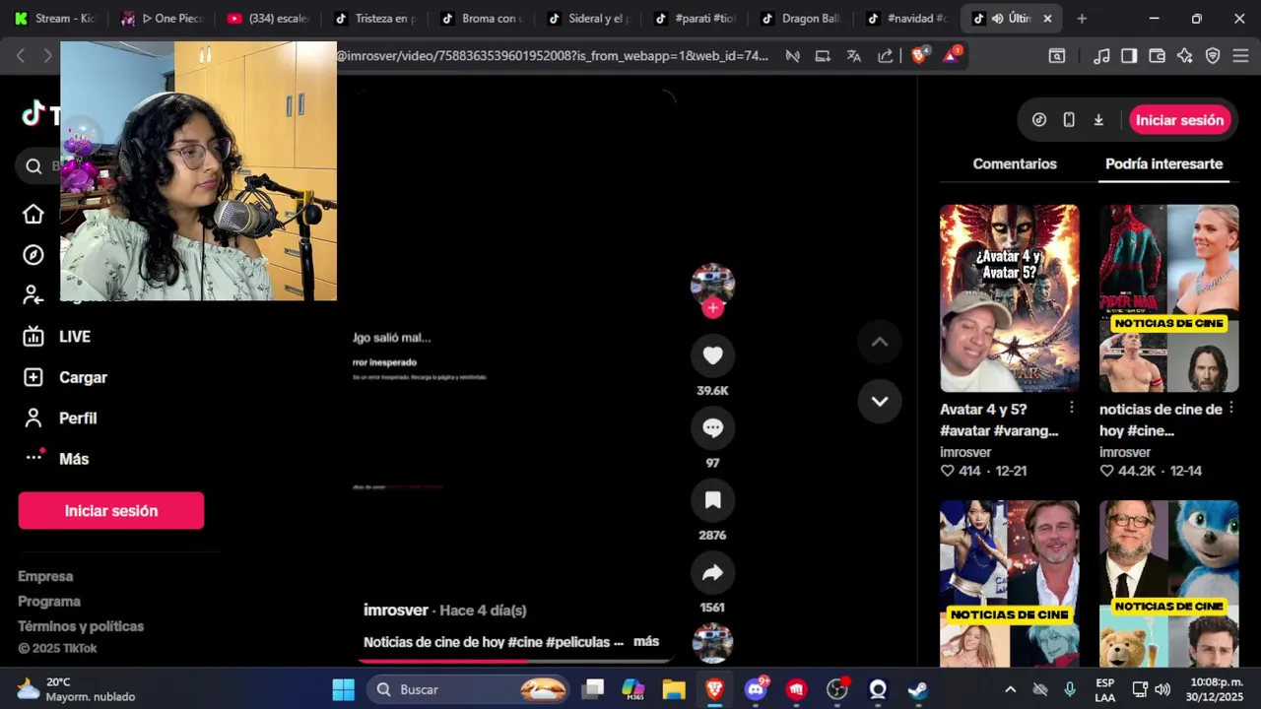The width and height of the screenshot is (1261, 709).
Task: Click the download desktop app icon
Action: tap(1098, 120)
